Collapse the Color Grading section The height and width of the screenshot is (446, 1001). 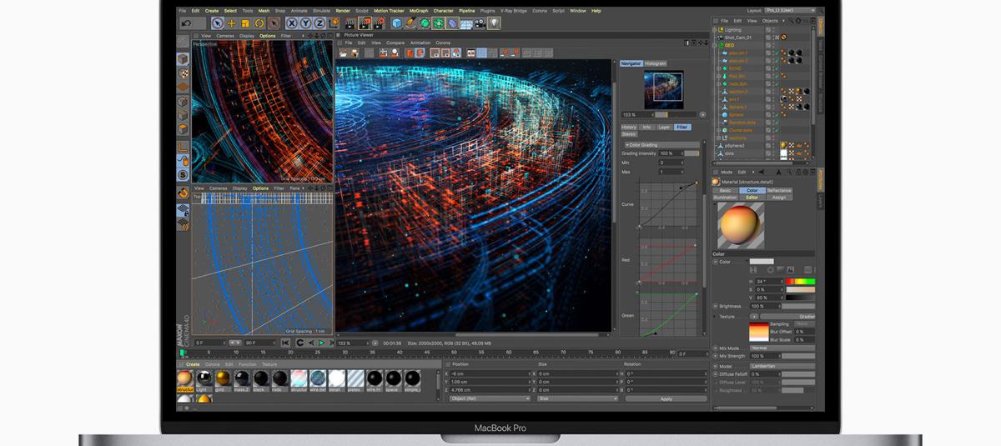pos(627,145)
